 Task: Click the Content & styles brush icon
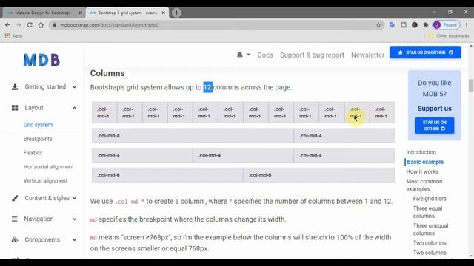tap(15, 198)
